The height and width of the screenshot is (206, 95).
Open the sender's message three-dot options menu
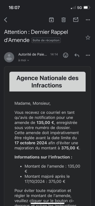pyautogui.click(x=88, y=55)
